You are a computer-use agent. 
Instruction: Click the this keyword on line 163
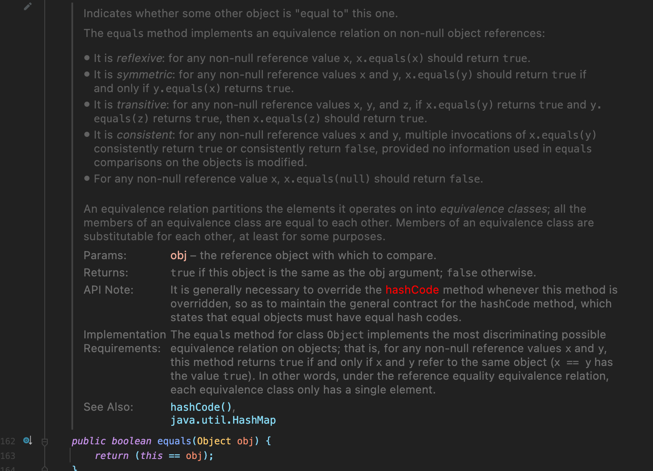pos(151,456)
